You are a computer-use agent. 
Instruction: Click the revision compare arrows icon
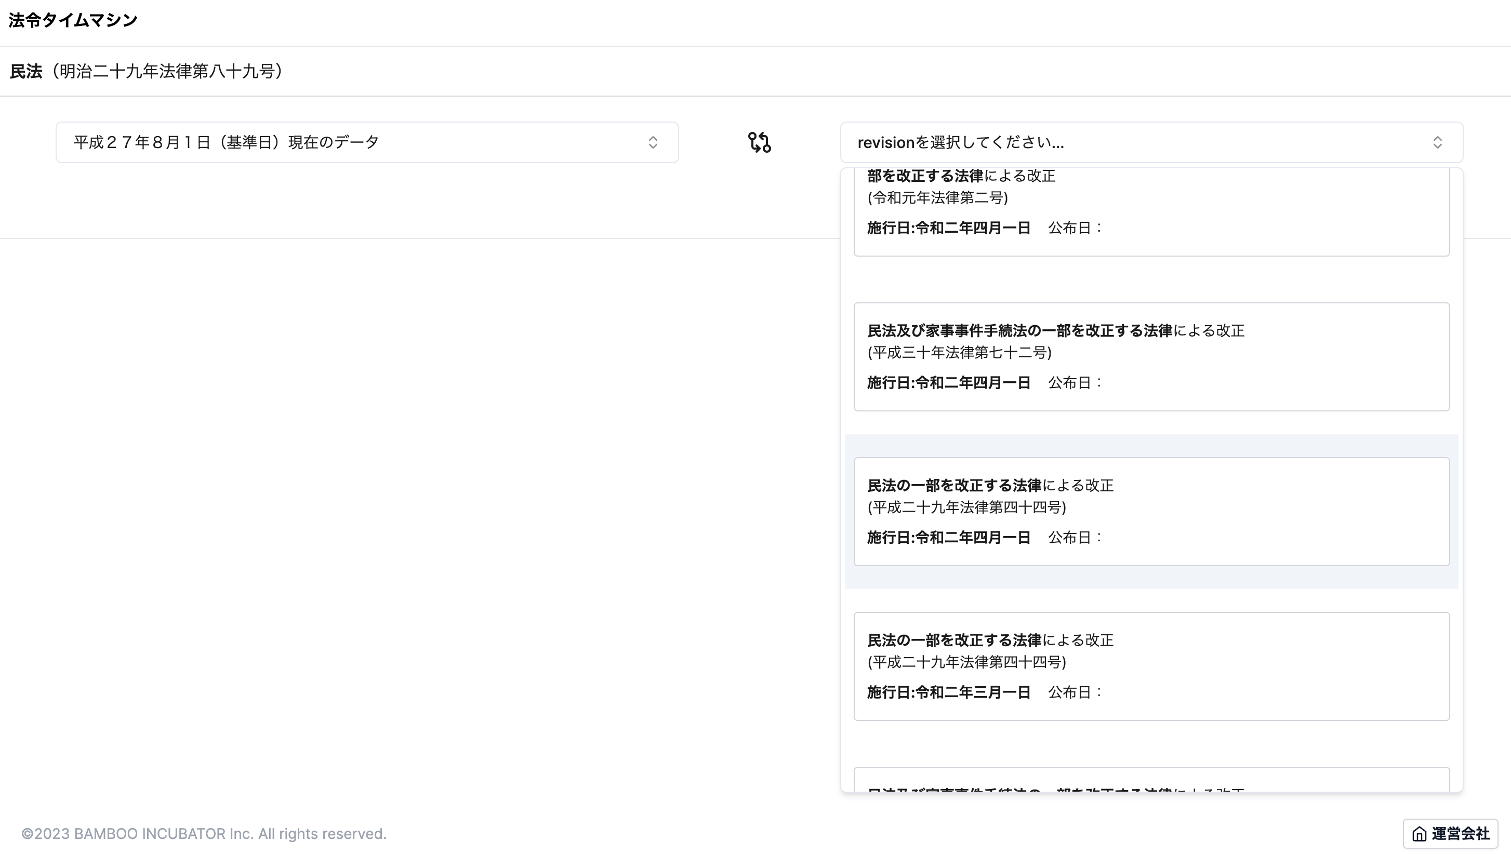click(x=759, y=142)
